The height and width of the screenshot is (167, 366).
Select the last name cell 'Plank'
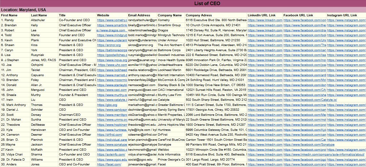tap(44, 40)
